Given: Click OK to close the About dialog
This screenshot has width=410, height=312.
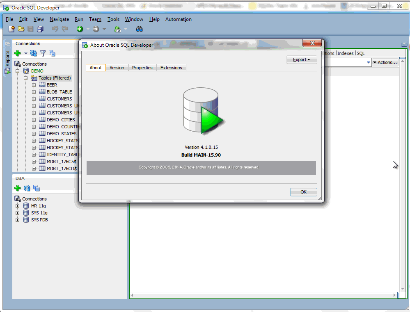Looking at the screenshot, I should point(303,191).
